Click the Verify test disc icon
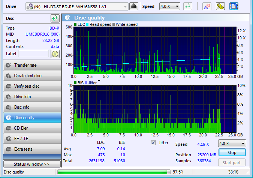The height and width of the screenshot is (178, 253). (x=8, y=86)
